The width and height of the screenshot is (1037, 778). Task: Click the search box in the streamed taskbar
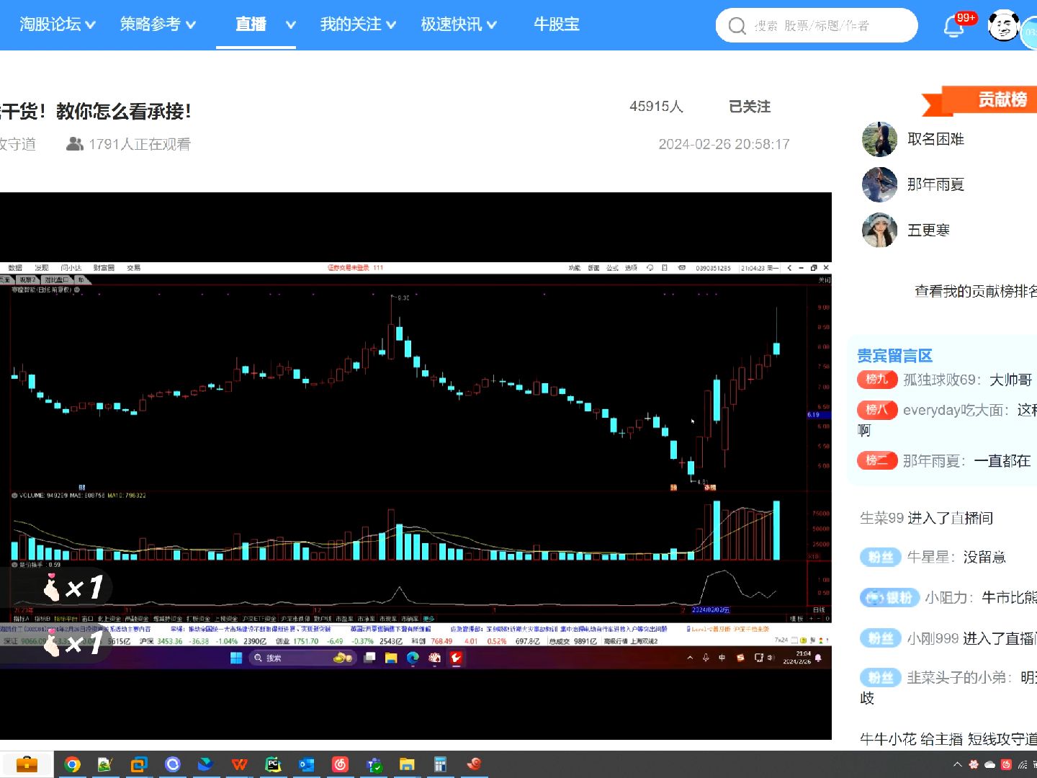(302, 658)
